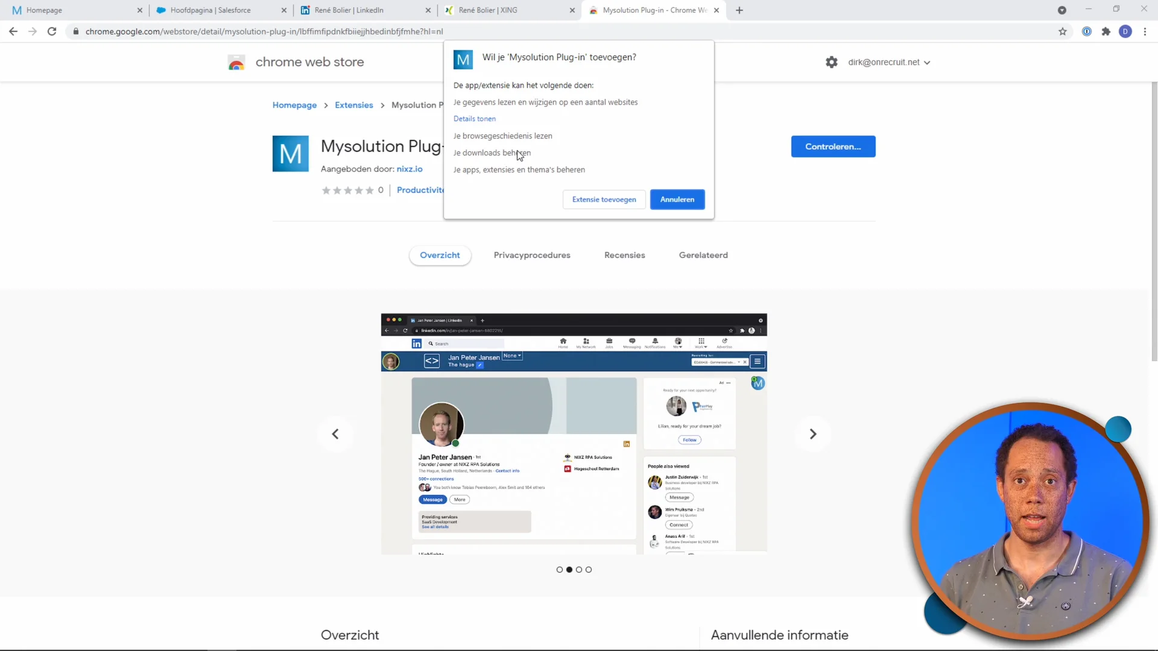Click the site security lock in address bar
The image size is (1158, 651).
76,31
